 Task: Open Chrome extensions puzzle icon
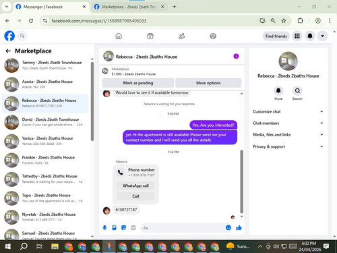click(300, 21)
